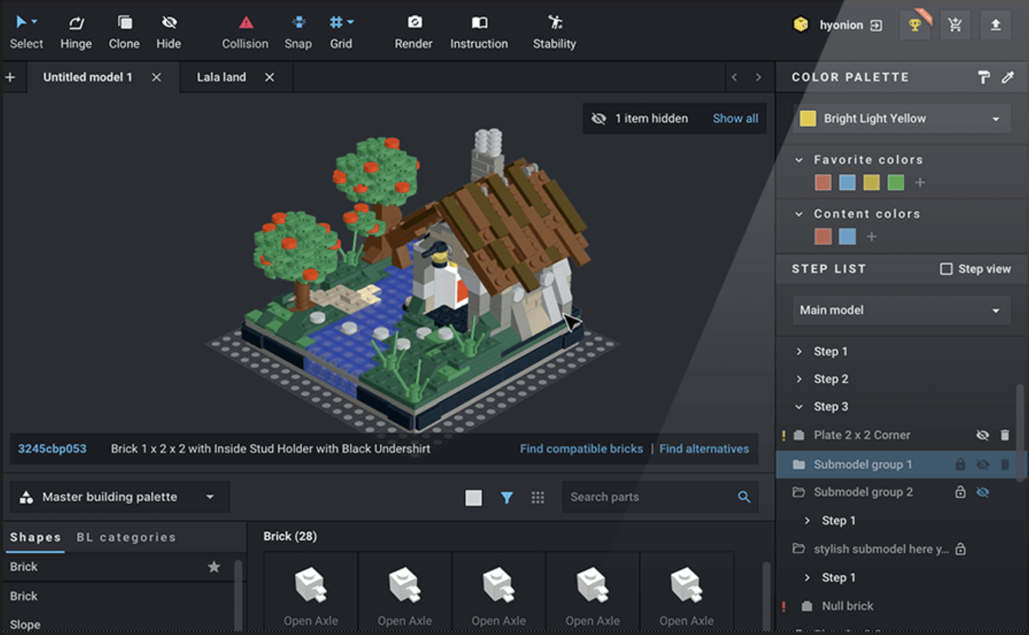The width and height of the screenshot is (1029, 635).
Task: Open the Master building palette dropdown
Action: 120,497
